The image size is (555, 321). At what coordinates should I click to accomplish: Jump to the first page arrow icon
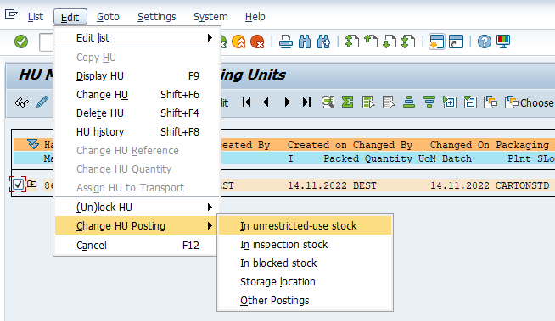click(x=247, y=102)
